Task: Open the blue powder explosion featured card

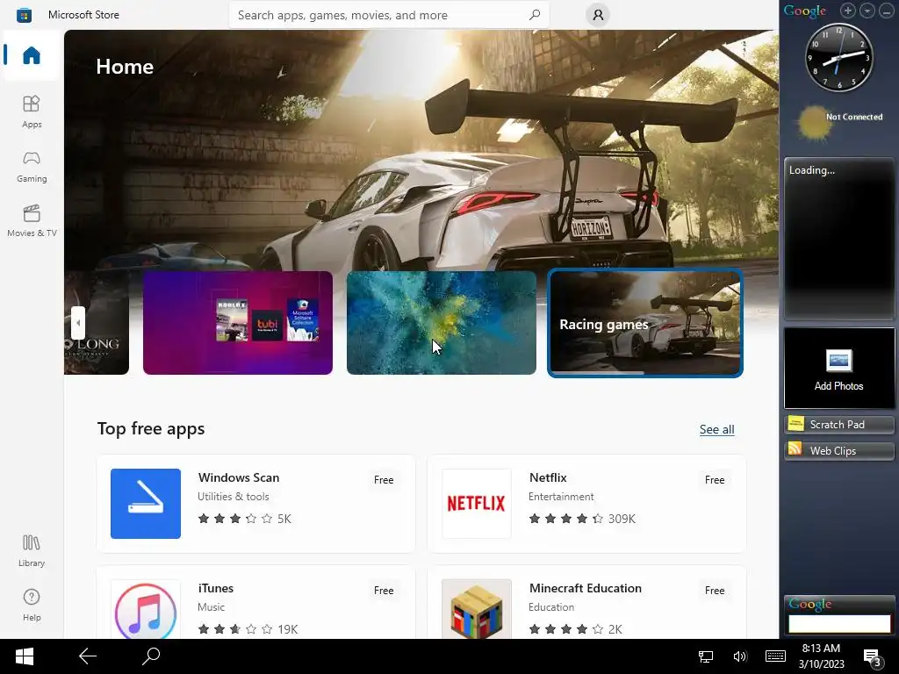Action: (442, 323)
